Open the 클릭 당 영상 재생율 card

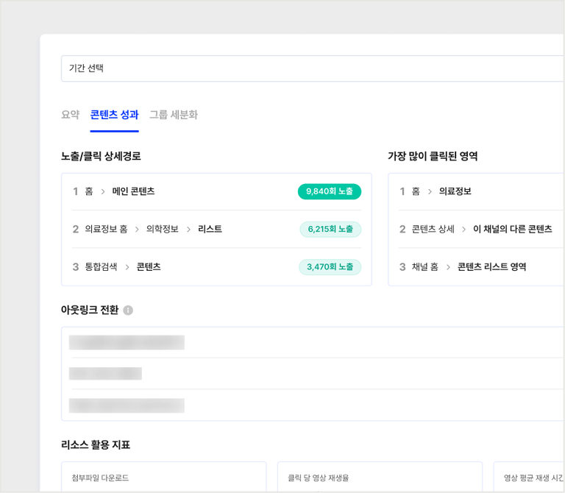click(380, 477)
